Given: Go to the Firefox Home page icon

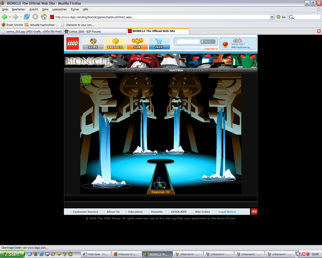Looking at the screenshot, I should (44, 17).
